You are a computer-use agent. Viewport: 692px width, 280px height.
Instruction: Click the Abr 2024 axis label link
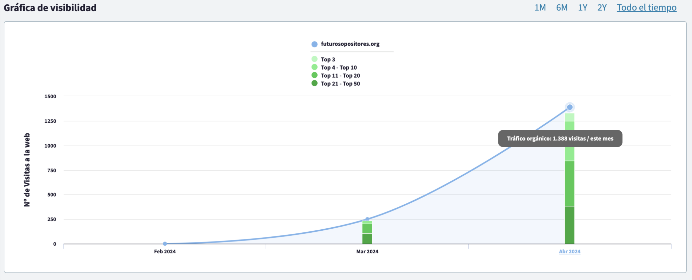(569, 251)
